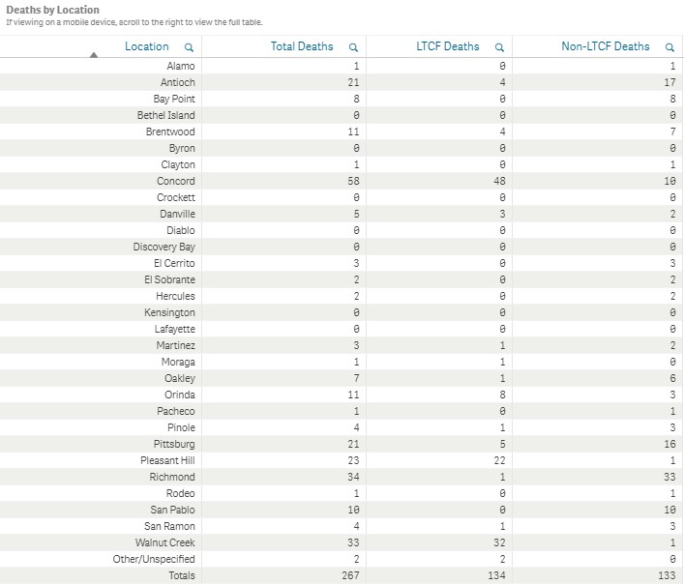Click the Deaths by Location title

click(x=52, y=10)
